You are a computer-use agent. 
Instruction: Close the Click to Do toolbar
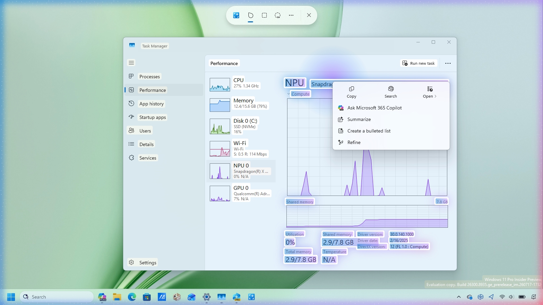pos(309,15)
